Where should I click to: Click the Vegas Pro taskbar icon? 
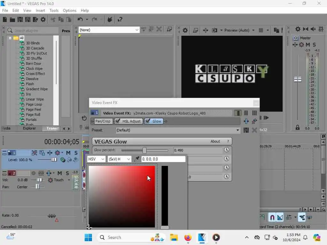pos(202,237)
